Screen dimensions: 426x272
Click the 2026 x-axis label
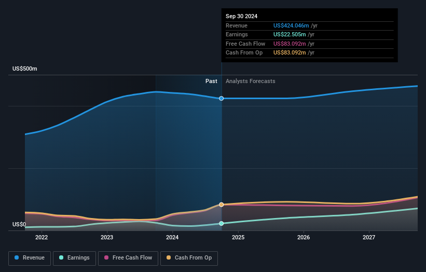(x=304, y=238)
